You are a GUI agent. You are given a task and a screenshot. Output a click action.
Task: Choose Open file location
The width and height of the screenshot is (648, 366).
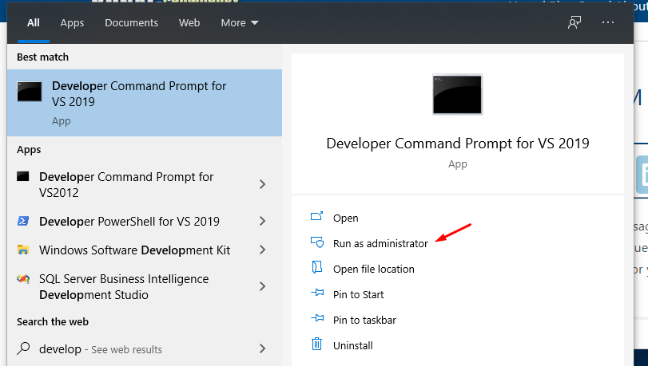coord(374,269)
